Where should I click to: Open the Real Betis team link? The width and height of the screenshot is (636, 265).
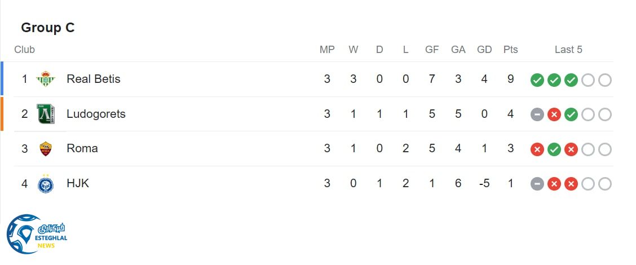click(94, 79)
